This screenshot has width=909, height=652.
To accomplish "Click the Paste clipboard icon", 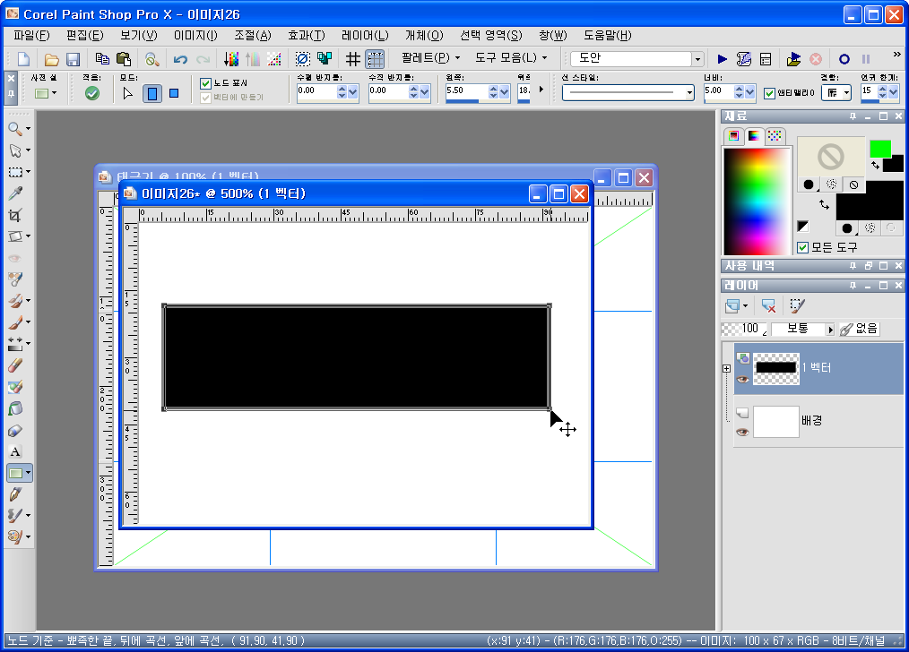I will 124,59.
